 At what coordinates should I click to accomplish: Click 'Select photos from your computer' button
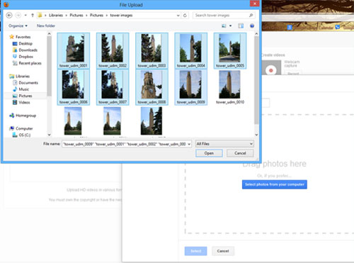coord(275,184)
